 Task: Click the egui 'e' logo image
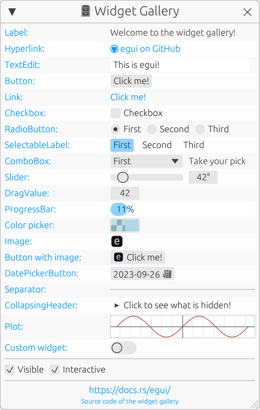point(117,241)
